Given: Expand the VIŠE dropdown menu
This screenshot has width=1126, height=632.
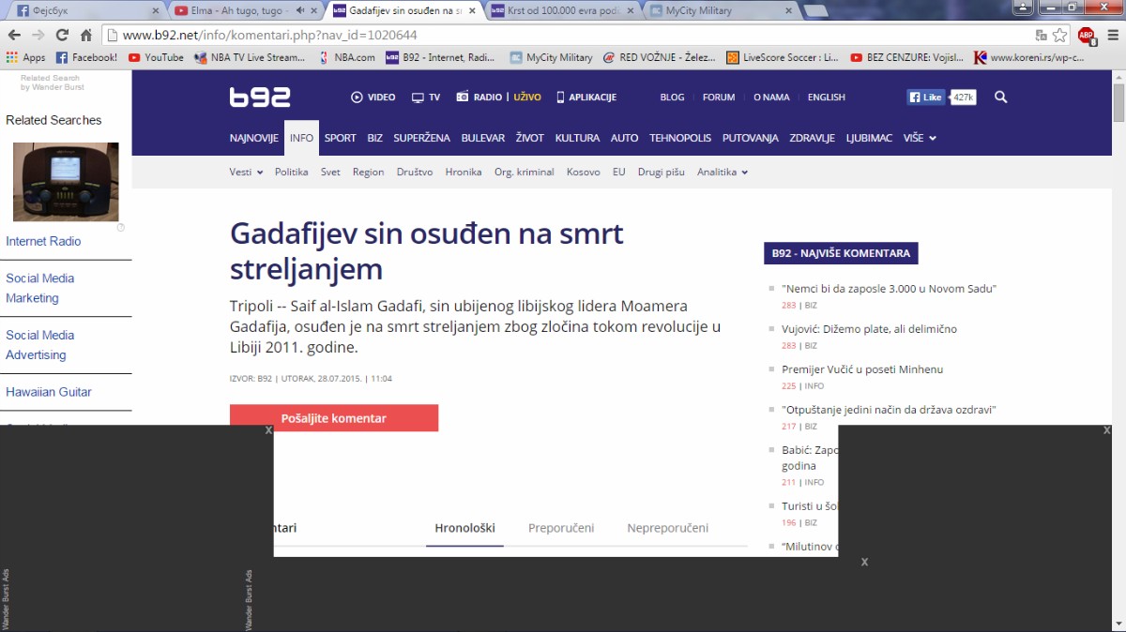Looking at the screenshot, I should click(920, 138).
